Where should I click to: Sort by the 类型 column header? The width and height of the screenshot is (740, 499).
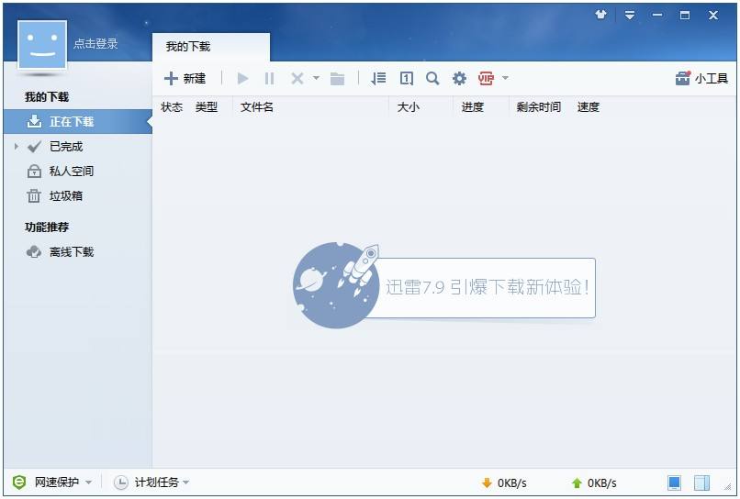[x=207, y=107]
